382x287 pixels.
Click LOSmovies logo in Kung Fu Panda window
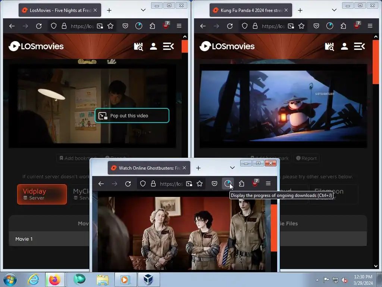pos(227,46)
